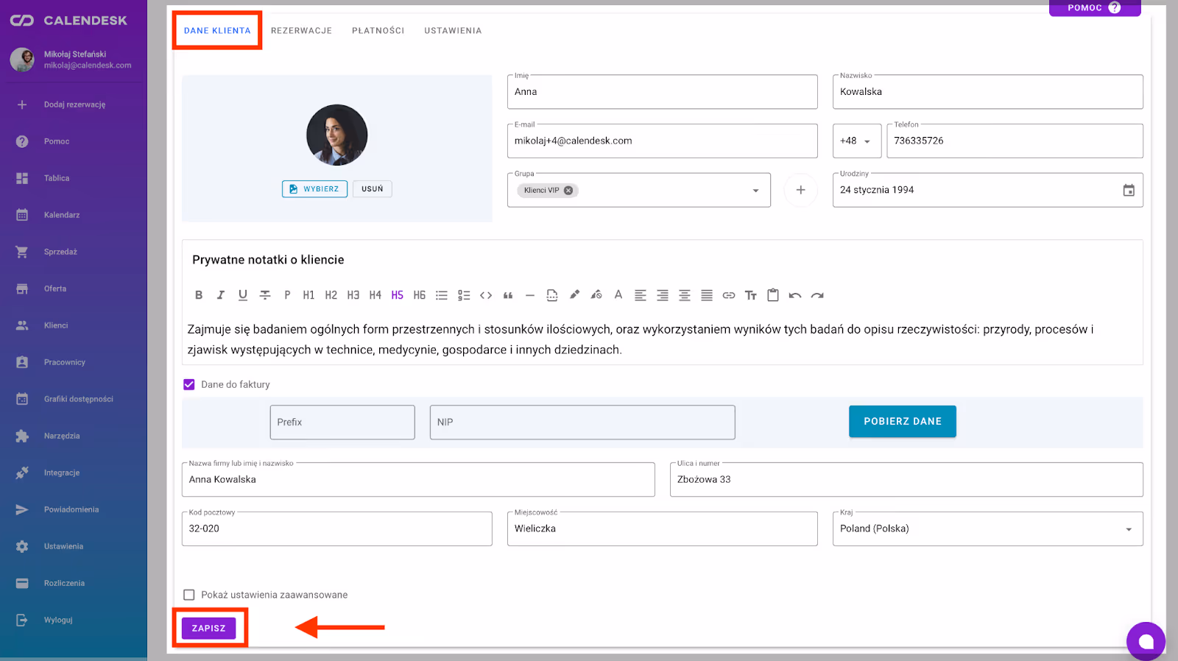Open Dodaj rezerwację in sidebar
This screenshot has height=661, width=1178.
[x=74, y=105]
